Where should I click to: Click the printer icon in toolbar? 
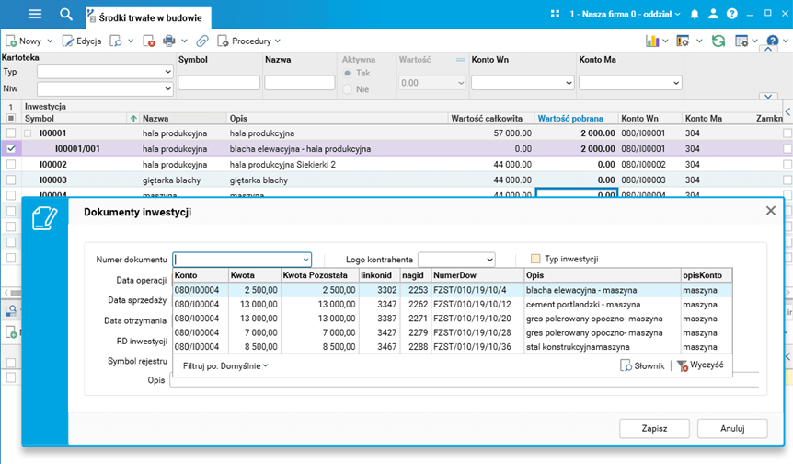coord(169,41)
